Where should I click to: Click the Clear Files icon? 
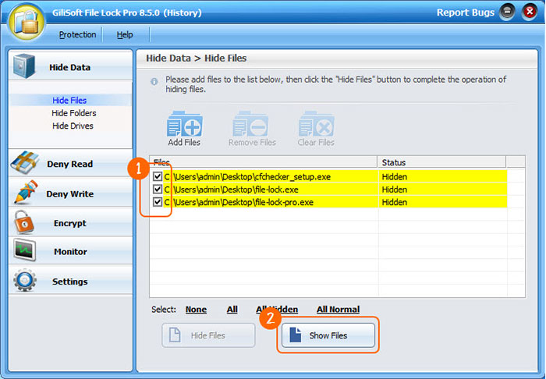tap(316, 124)
